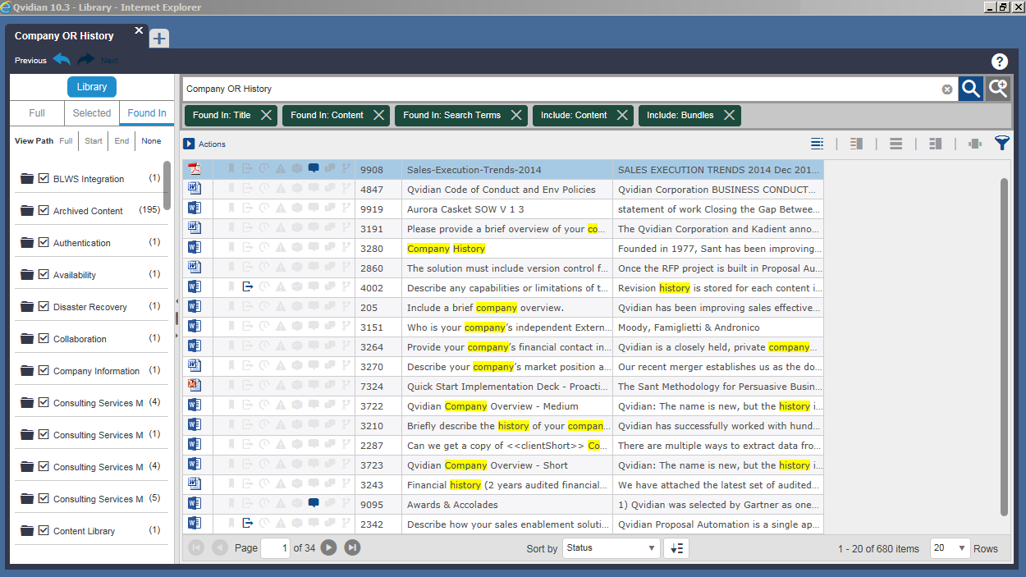Image resolution: width=1026 pixels, height=577 pixels.
Task: Open a new tab with plus icon
Action: 159,38
